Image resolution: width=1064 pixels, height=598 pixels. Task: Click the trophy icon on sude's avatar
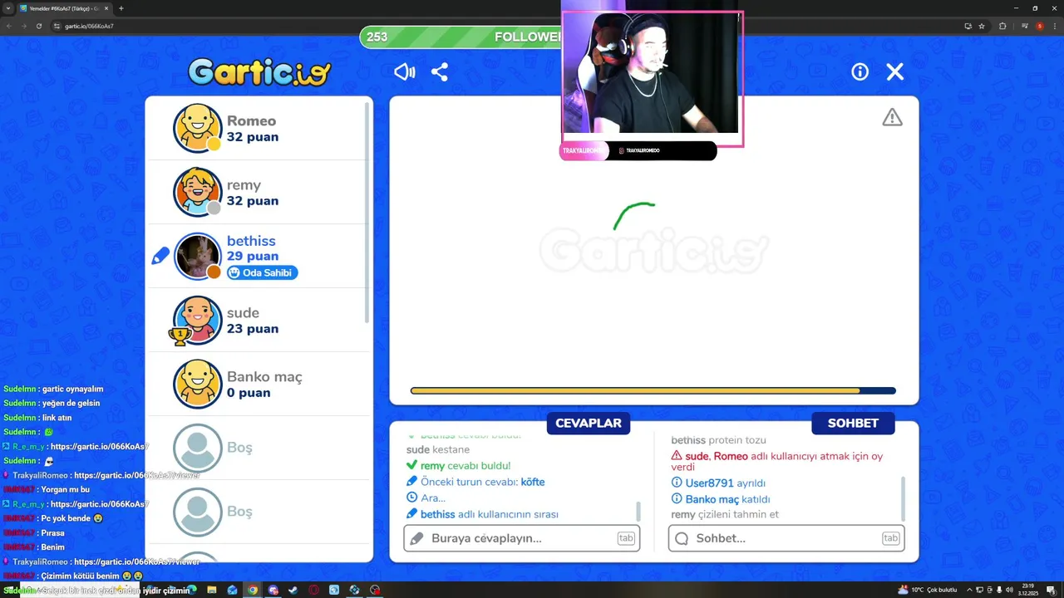tap(180, 336)
